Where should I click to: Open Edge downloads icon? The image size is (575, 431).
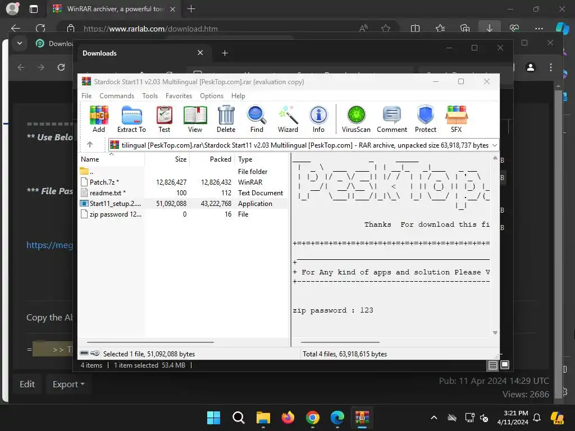click(x=490, y=28)
